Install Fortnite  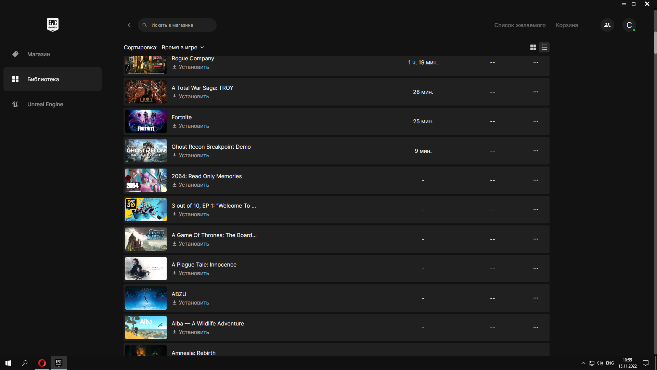[x=191, y=126]
